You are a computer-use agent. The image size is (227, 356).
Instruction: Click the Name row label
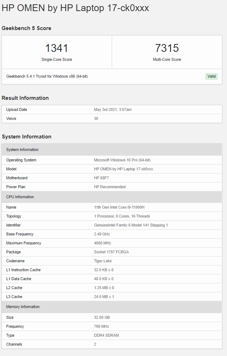[x=11, y=207]
